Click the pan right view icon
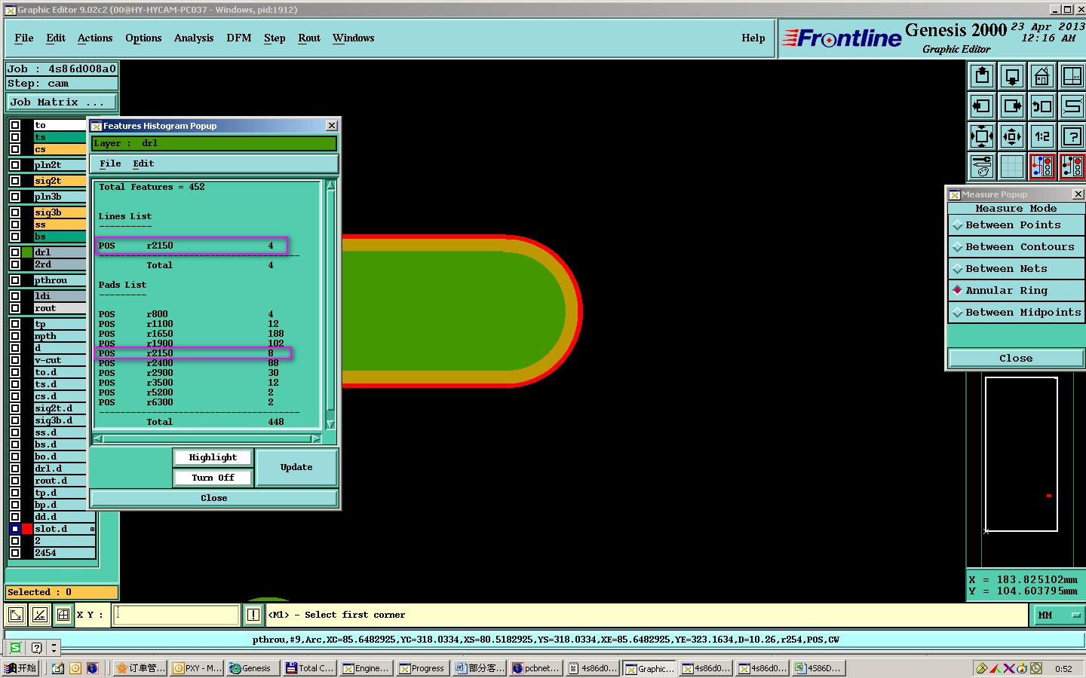Viewport: 1086px width, 678px height. [x=1012, y=106]
